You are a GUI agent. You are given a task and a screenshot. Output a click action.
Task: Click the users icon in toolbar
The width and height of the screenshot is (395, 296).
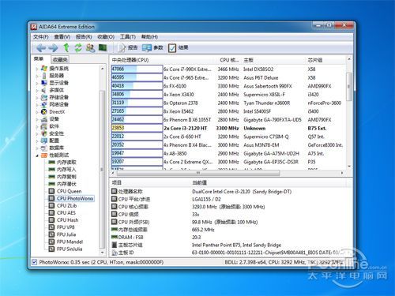[x=90, y=48]
